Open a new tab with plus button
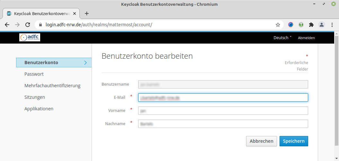Image resolution: width=339 pixels, height=161 pixels. [87, 13]
